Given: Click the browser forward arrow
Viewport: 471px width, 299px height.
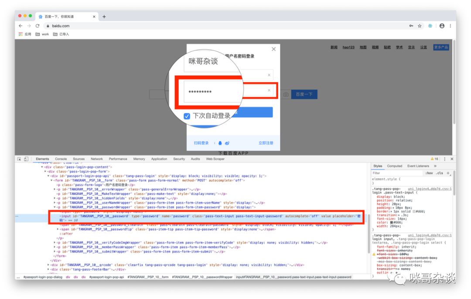Looking at the screenshot, I should click(29, 26).
